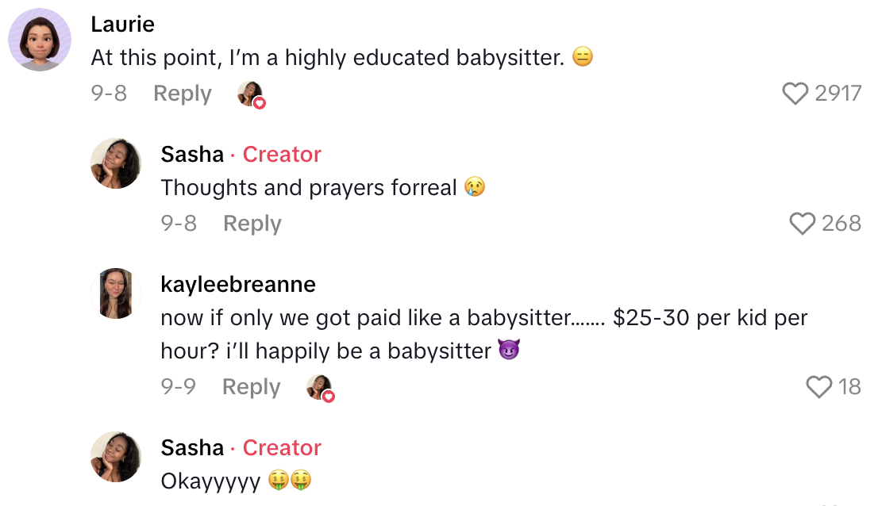
Task: Open kayleebreanne's username link
Action: pos(238,284)
